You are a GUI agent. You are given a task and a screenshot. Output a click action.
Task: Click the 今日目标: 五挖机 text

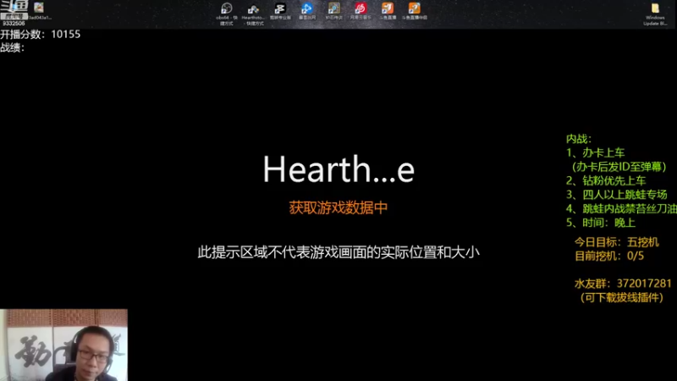(617, 242)
